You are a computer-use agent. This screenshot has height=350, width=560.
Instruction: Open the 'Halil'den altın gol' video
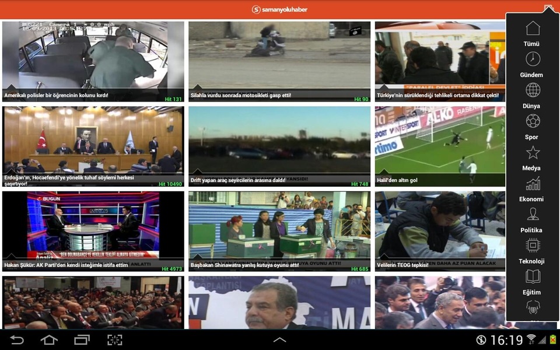tap(440, 146)
